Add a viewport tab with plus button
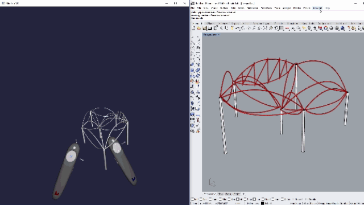The image size is (364, 205). click(x=243, y=194)
